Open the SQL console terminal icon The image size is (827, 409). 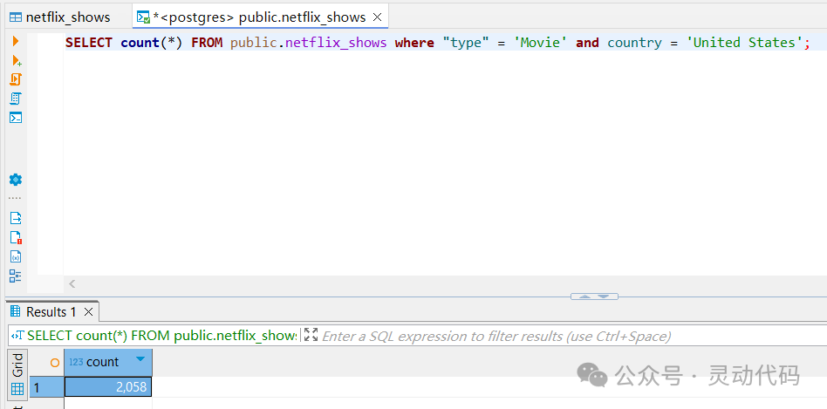coord(16,118)
